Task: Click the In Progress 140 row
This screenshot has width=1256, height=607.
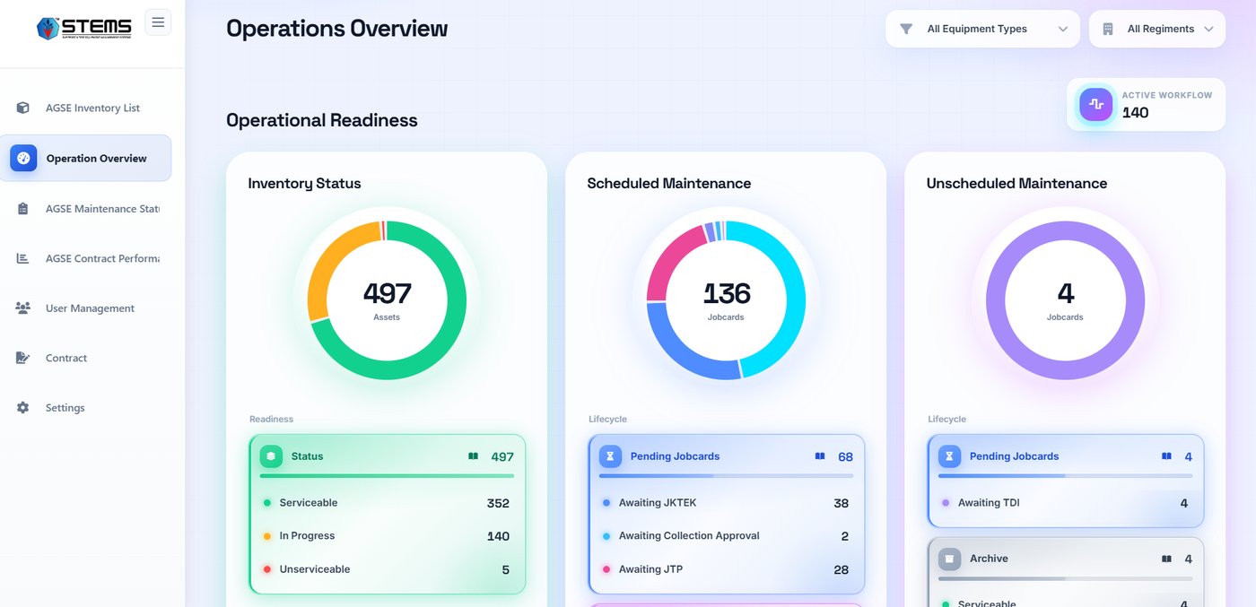Action: click(x=387, y=536)
